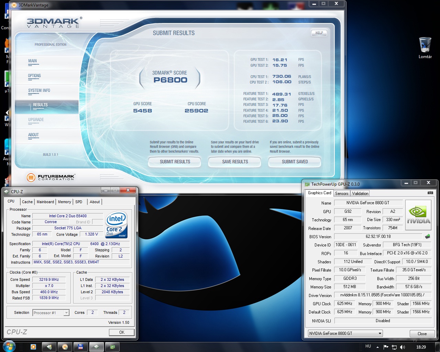This screenshot has width=440, height=352.
Task: Click the FEATURE TEST 1 value 489.31
Action: 282,94
